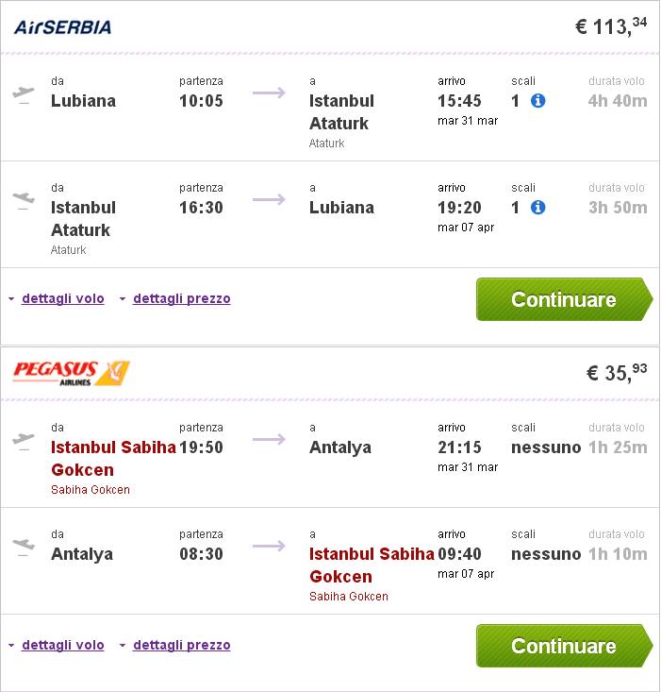Click plane icon beside Antalya departure

click(24, 546)
